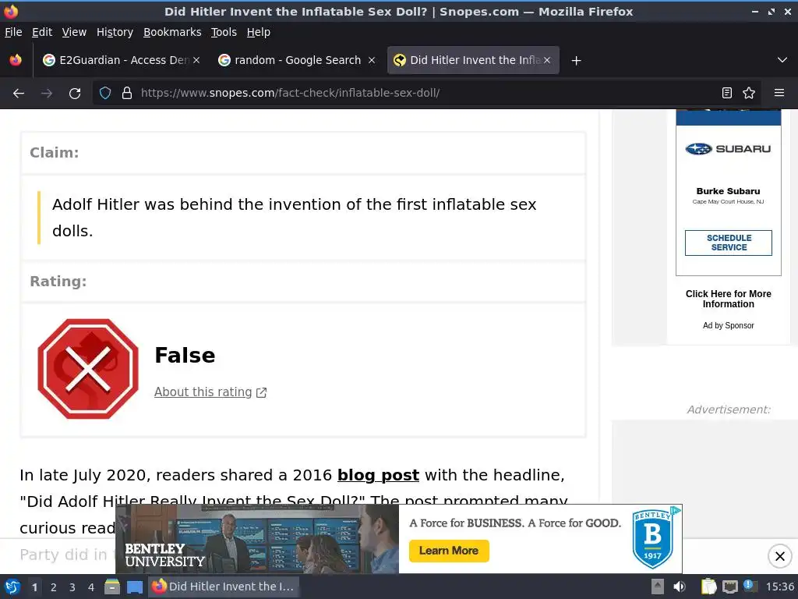The image size is (798, 599).
Task: Click the Burke Subaru dealer name
Action: (729, 191)
